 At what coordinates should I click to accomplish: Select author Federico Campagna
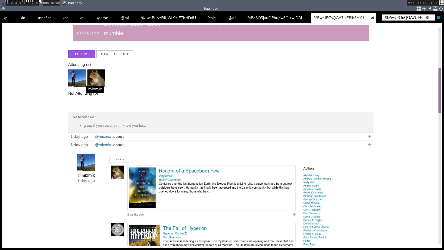315,231
